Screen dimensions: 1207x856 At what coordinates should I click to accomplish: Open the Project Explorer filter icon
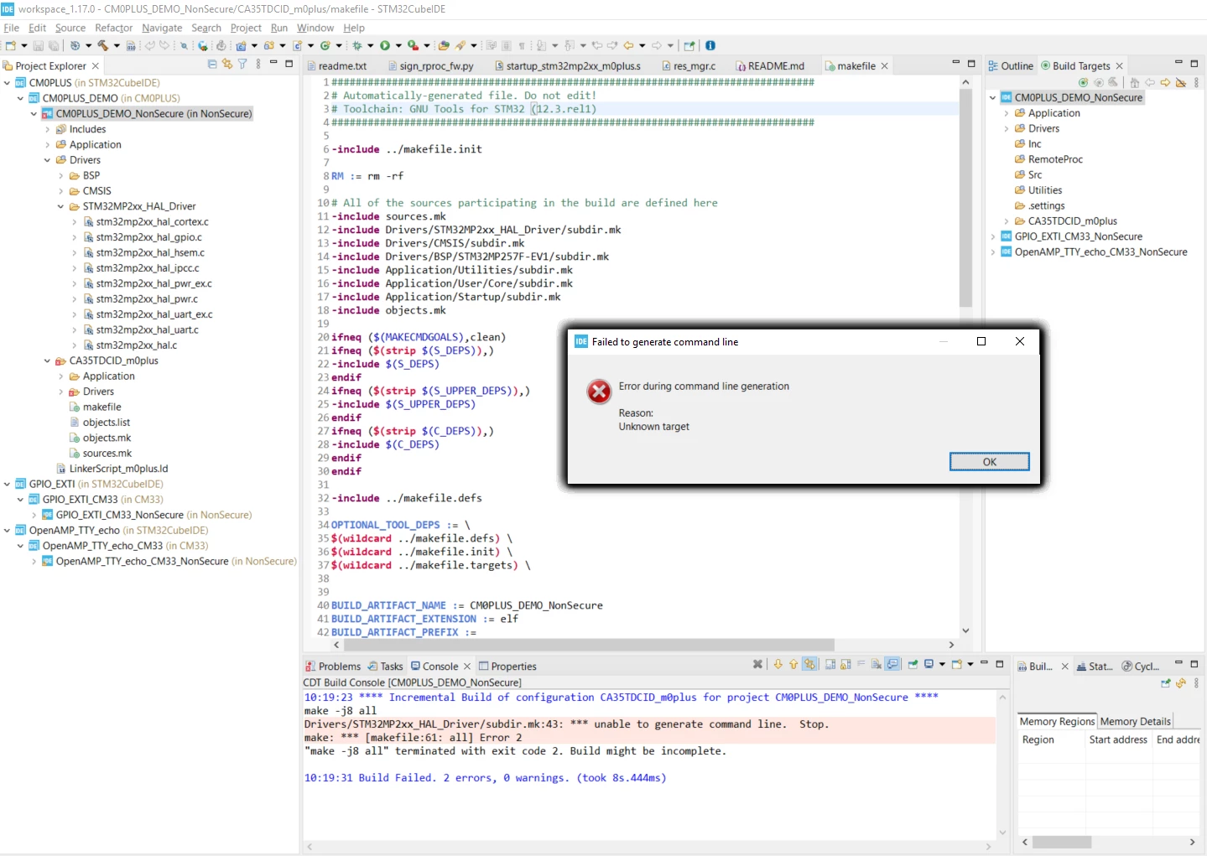[x=242, y=65]
